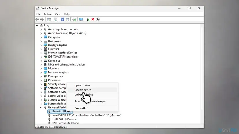Click Show/Hide Console Tree toolbar icon
Viewport: 239px width, 134px height.
point(49,19)
